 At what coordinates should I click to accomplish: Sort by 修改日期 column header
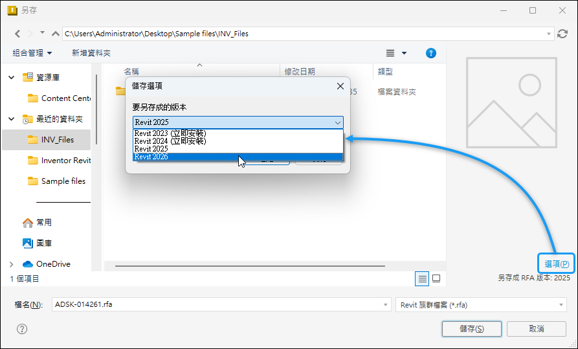click(300, 72)
